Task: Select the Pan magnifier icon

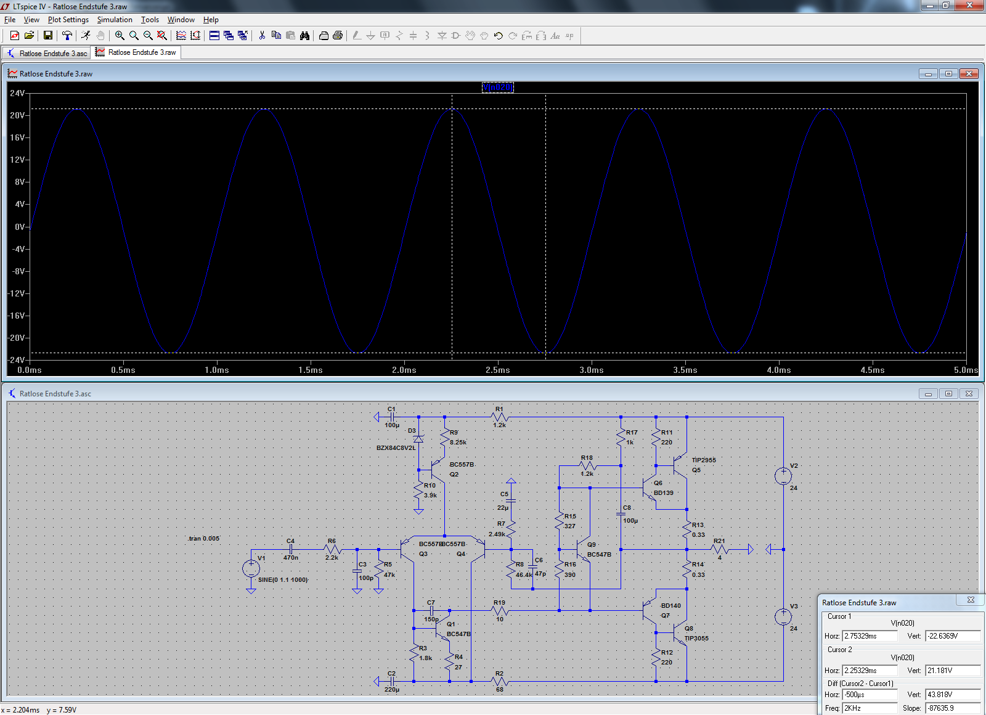Action: 134,36
